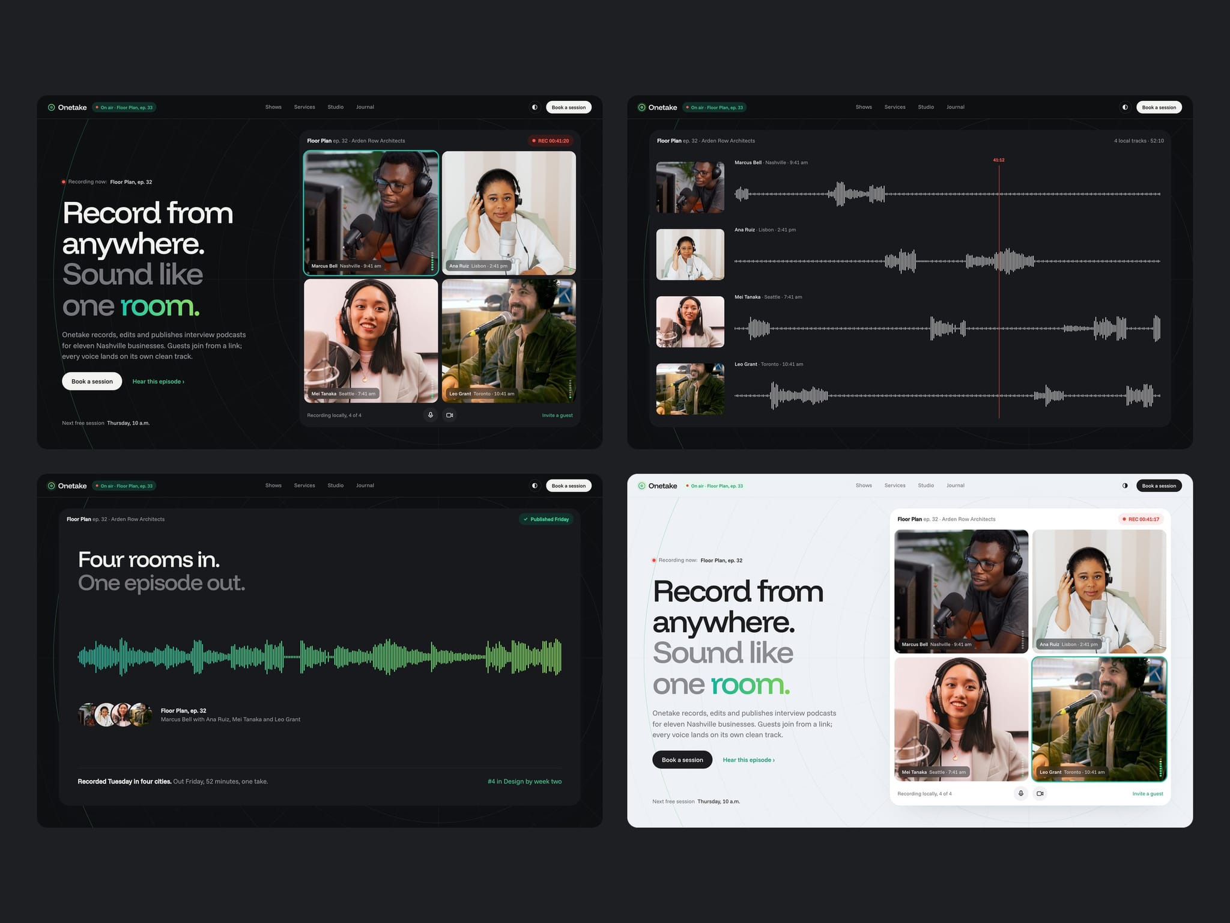Screen dimensions: 1230x923
Task: Open Shows menu in the dark hero mockup
Action: (x=273, y=107)
